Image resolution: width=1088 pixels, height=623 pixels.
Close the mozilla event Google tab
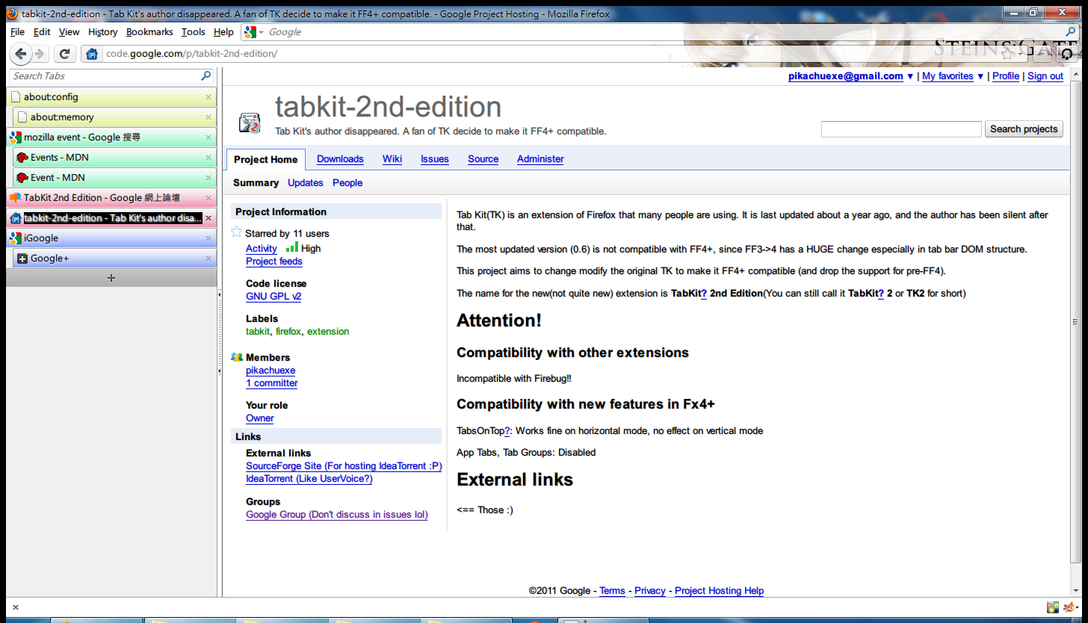pyautogui.click(x=208, y=137)
